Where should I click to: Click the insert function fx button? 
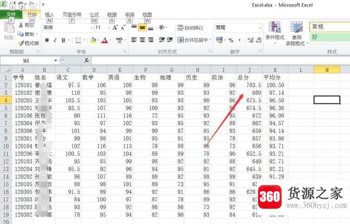87,60
